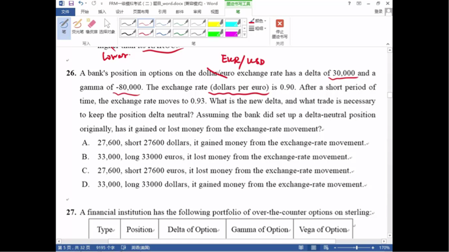This screenshot has height=252, width=449.
Task: Click the Save icon in quick access toolbar
Action: tap(71, 4)
